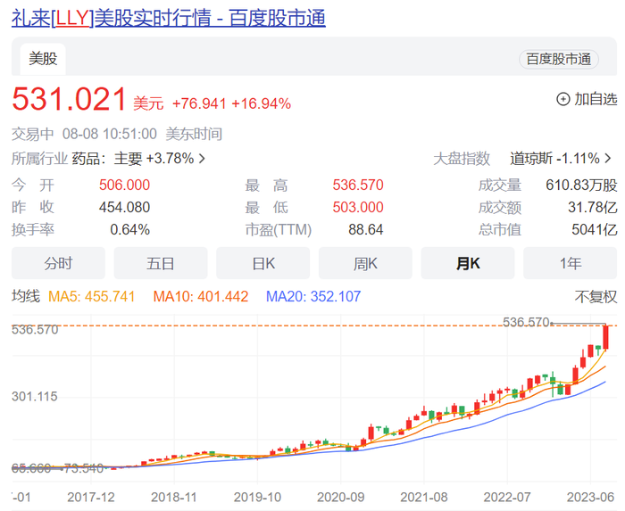This screenshot has height=511, width=625.
Task: Click 市盈(TTM) value 88.64
Action: pyautogui.click(x=365, y=229)
